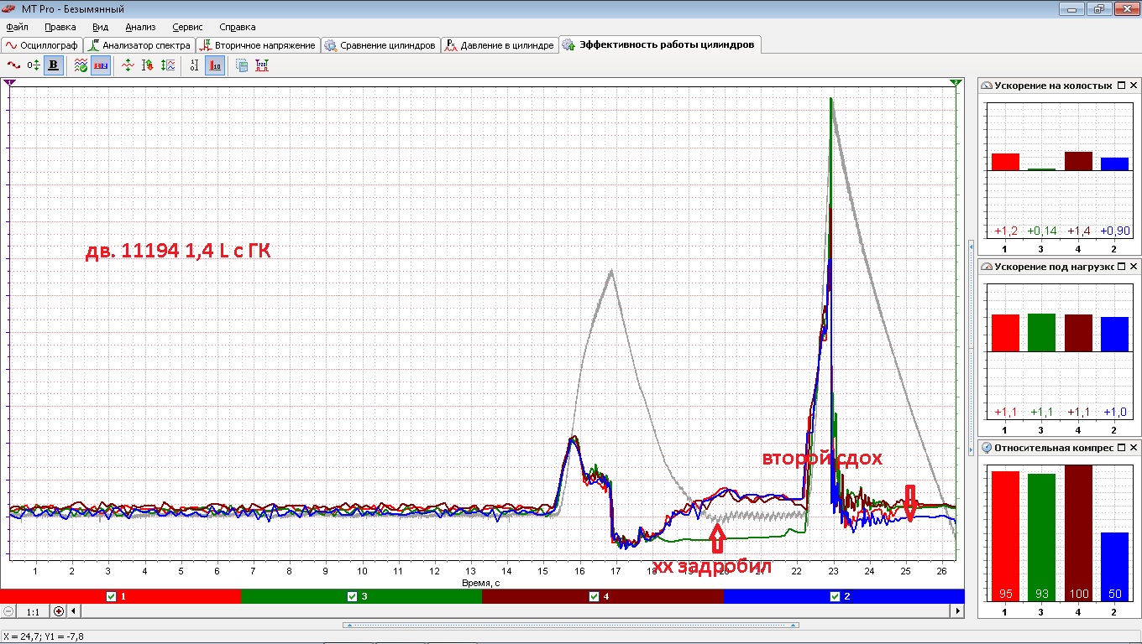Image resolution: width=1142 pixels, height=644 pixels.
Task: Open the Файл menu
Action: click(x=17, y=27)
